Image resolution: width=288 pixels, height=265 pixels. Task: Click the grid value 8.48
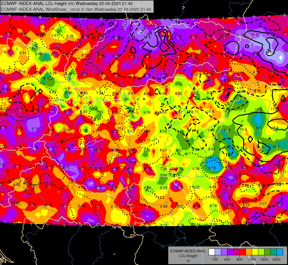click(x=23, y=53)
